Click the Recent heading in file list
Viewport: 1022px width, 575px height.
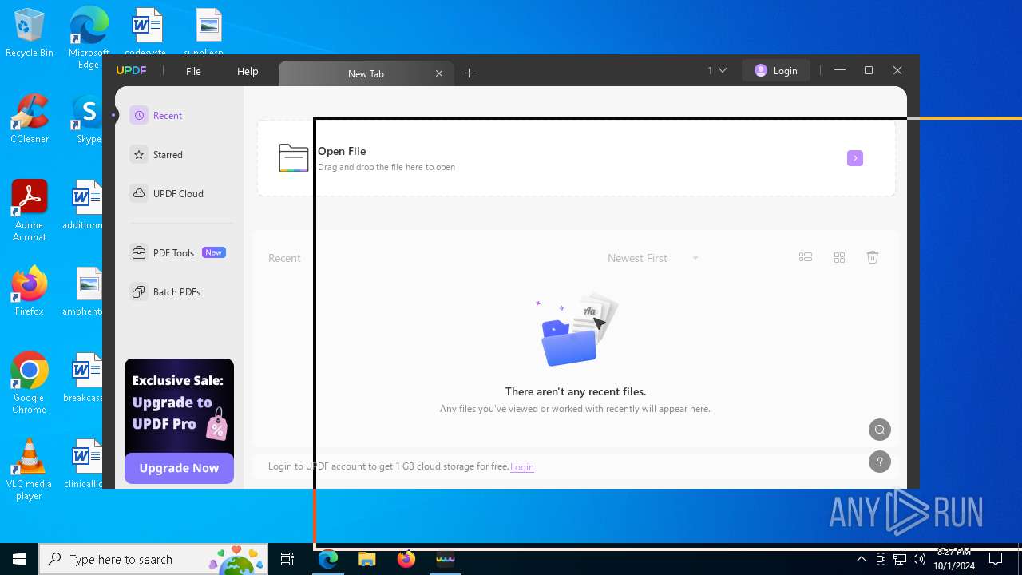coord(284,258)
